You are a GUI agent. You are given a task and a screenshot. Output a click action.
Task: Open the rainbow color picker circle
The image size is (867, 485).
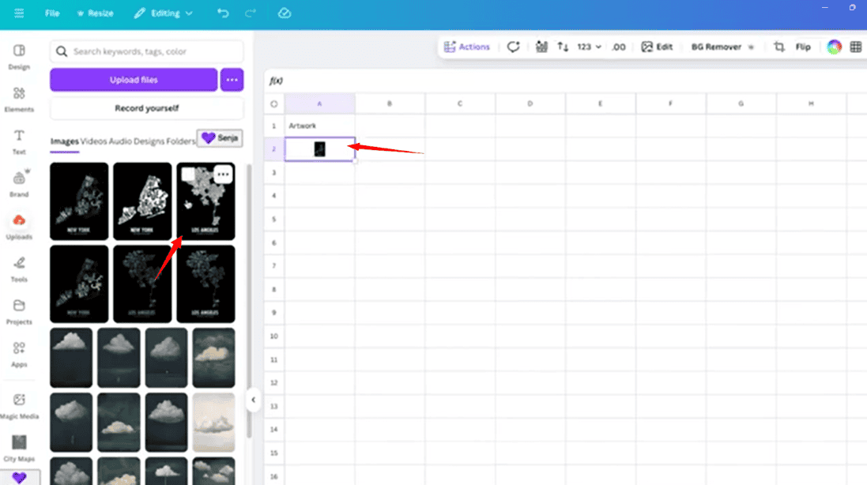coord(834,47)
